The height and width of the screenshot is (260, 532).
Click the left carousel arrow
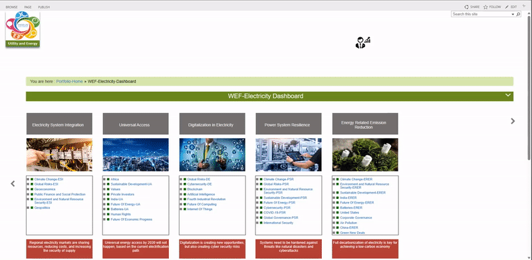[x=13, y=184]
